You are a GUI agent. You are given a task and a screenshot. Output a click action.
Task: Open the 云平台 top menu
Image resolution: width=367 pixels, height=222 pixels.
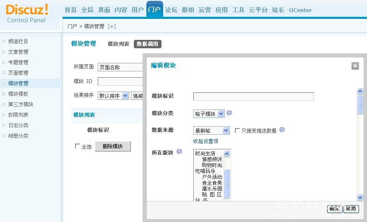(x=258, y=10)
